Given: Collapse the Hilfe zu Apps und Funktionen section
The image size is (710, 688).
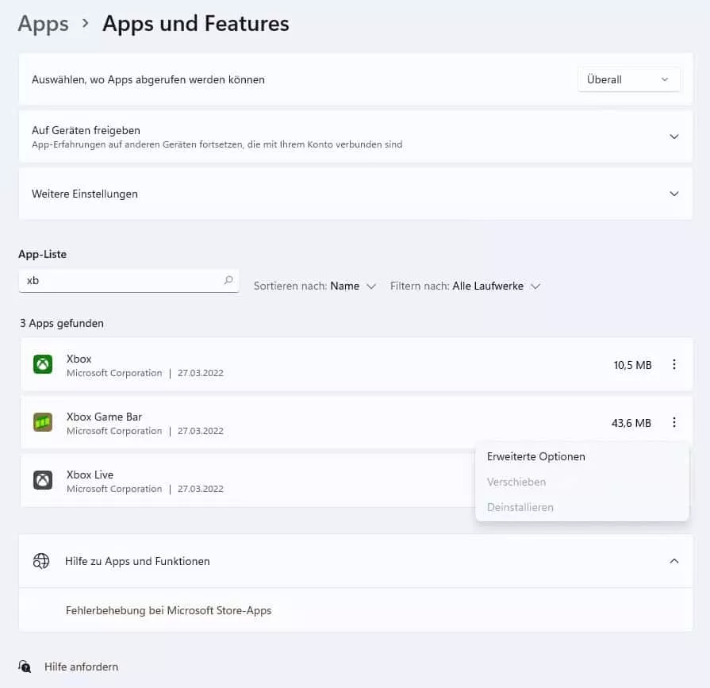Looking at the screenshot, I should [674, 561].
